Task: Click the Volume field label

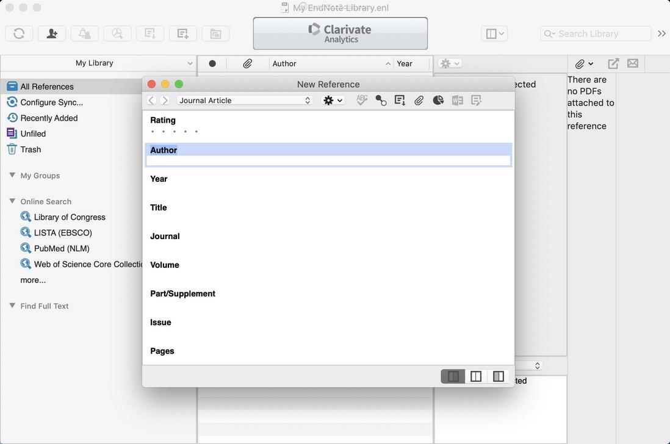Action: pos(165,265)
